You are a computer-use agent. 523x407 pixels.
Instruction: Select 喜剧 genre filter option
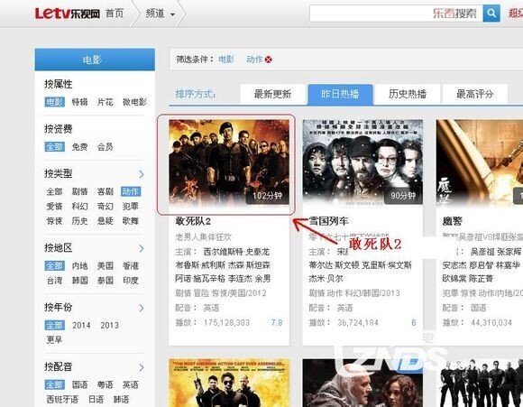[106, 191]
